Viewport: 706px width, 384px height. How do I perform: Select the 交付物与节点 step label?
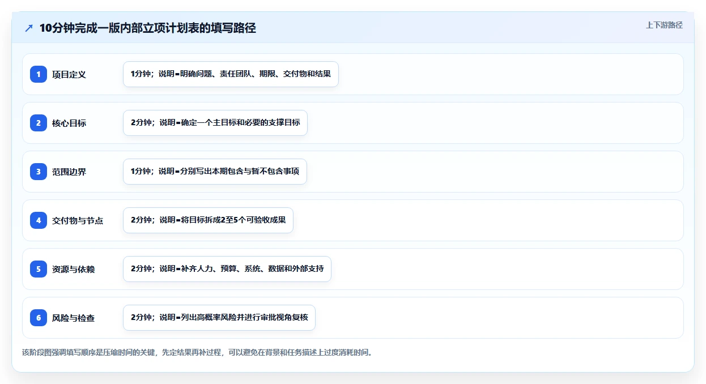pos(78,220)
